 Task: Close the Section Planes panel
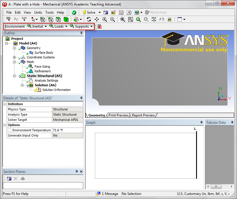click(x=81, y=171)
